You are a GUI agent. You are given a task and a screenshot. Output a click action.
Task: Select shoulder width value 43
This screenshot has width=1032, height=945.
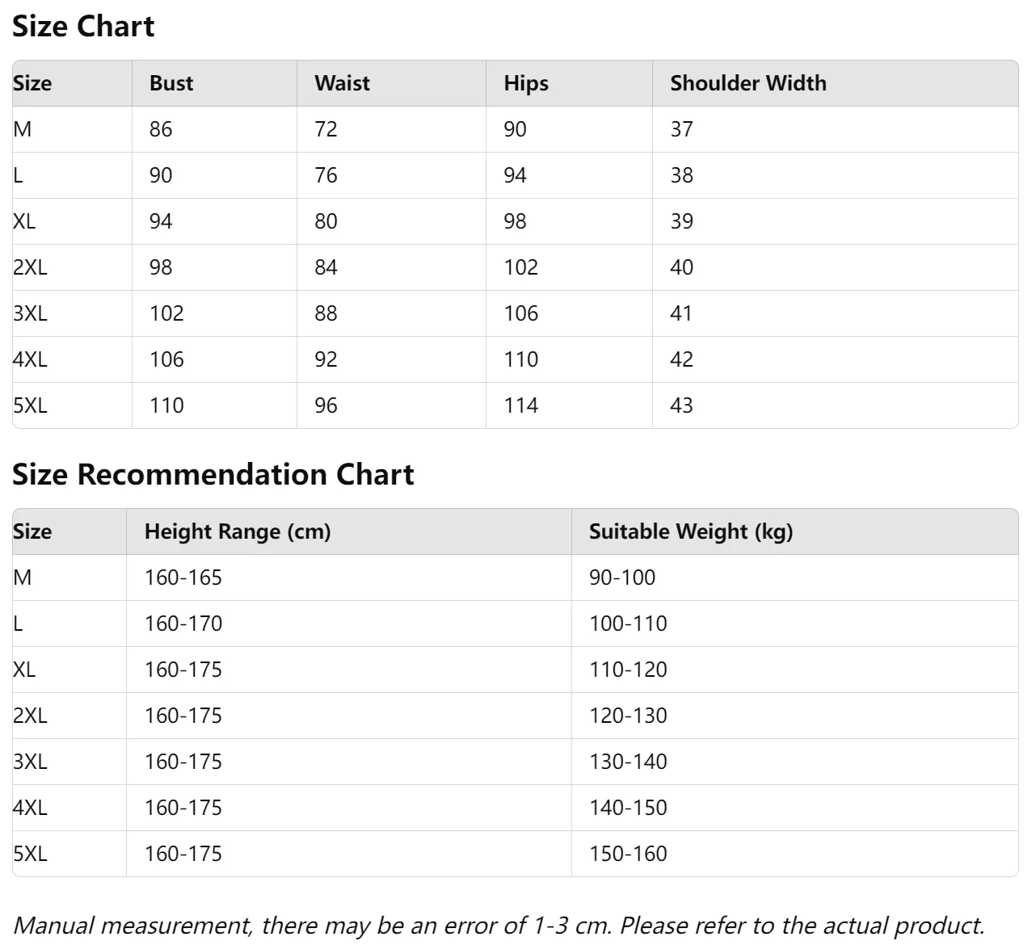[x=681, y=405]
